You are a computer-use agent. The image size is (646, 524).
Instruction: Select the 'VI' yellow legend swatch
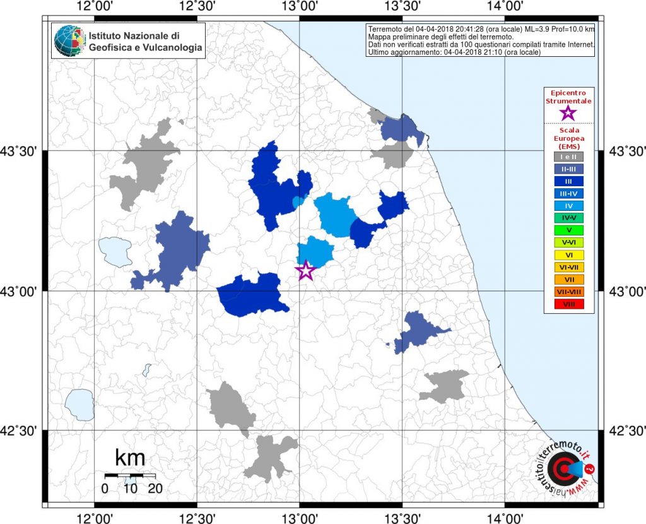point(569,255)
